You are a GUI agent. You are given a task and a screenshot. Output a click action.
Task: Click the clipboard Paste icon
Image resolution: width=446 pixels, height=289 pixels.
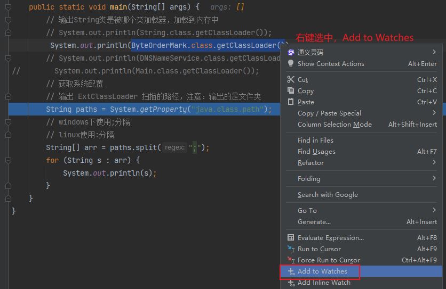(x=291, y=101)
